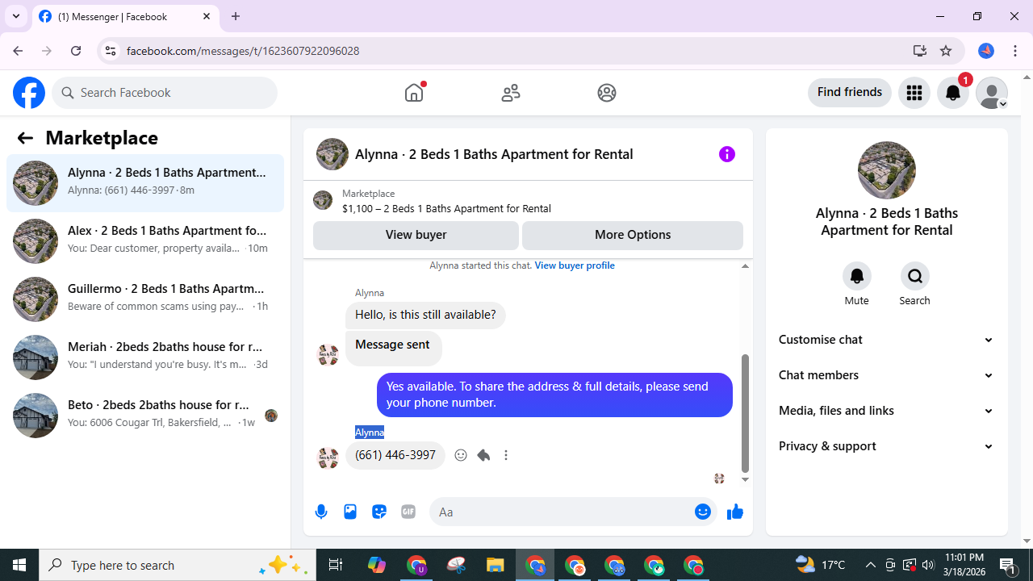Image resolution: width=1033 pixels, height=581 pixels.
Task: Open the tab search dropdown arrow
Action: [16, 16]
